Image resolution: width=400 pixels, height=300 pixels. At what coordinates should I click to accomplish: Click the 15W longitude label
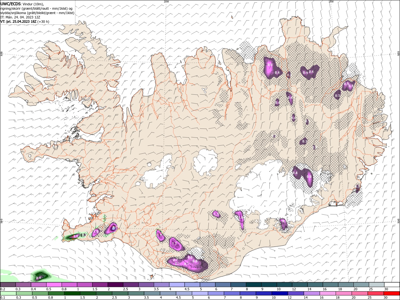(331, 2)
